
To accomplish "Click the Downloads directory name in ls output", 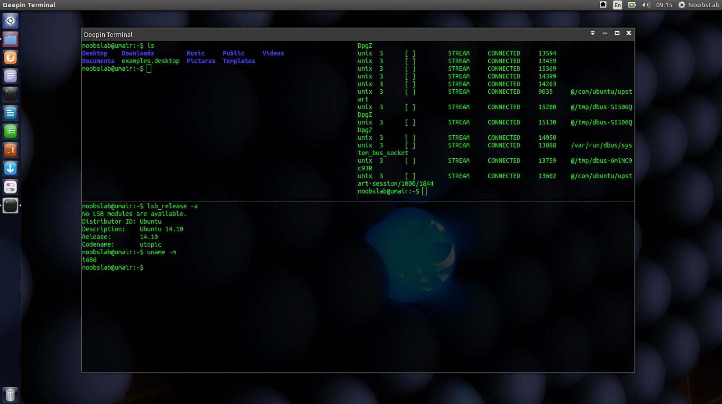I will [138, 53].
